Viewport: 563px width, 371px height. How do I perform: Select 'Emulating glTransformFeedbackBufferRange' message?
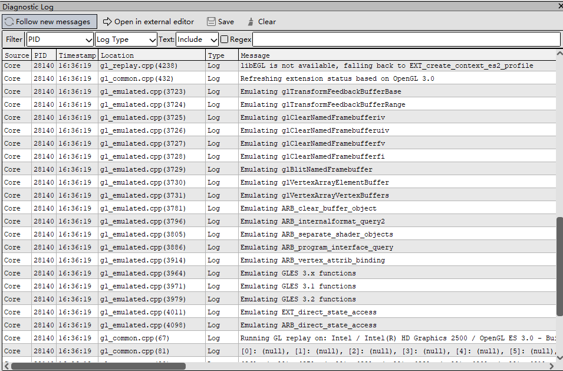tap(323, 104)
